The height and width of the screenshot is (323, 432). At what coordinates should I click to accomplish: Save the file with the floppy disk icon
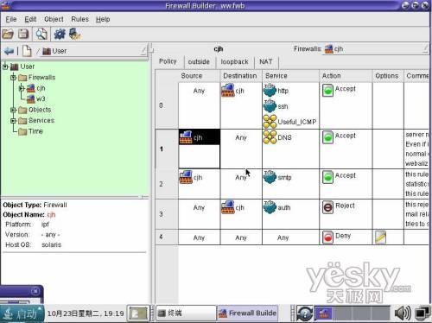(23, 34)
